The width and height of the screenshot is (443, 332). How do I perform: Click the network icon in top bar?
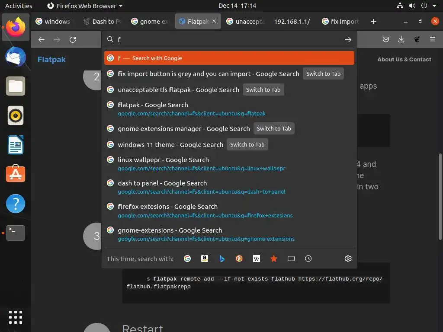coord(400,6)
